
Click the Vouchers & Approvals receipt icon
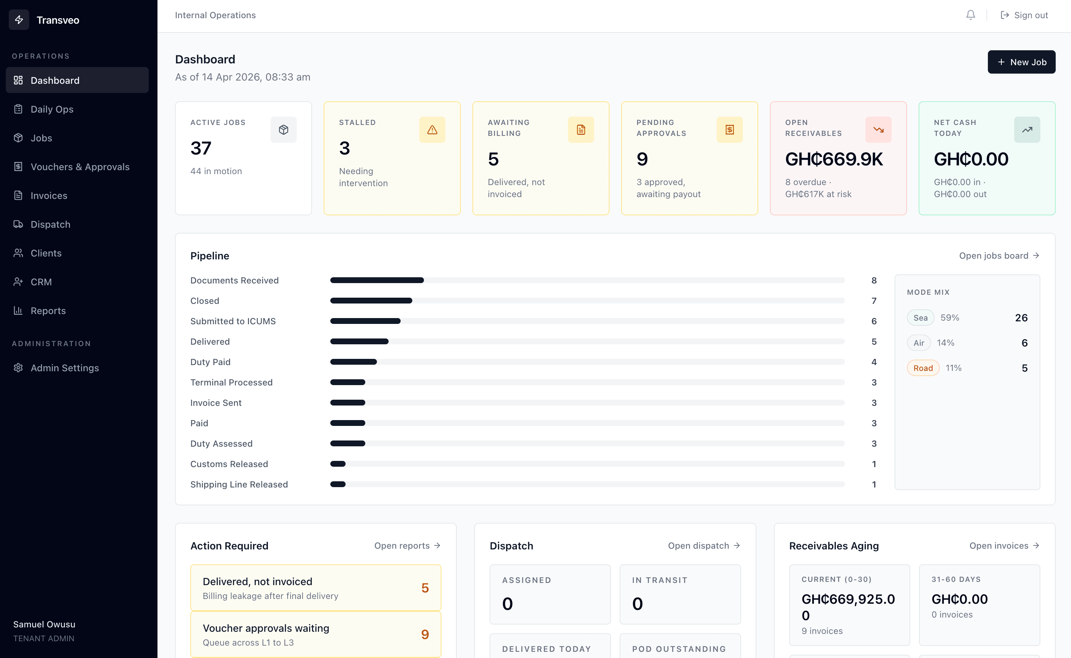tap(18, 166)
